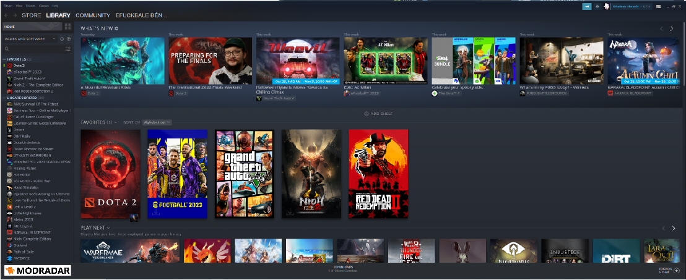Image resolution: width=686 pixels, height=280 pixels.
Task: Open the View menu
Action: [x=20, y=6]
